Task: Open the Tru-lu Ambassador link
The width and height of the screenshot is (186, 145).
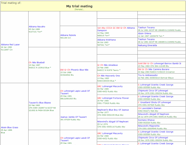Action: pyautogui.click(x=148, y=75)
